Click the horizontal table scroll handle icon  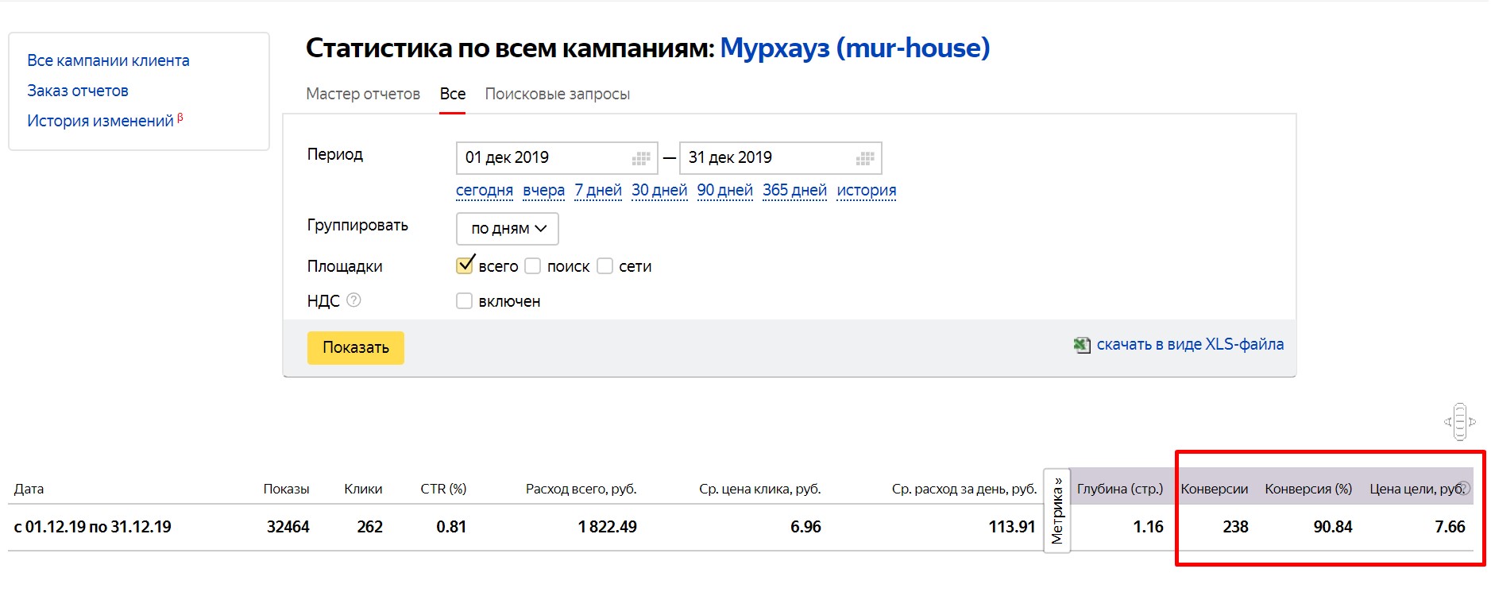point(1459,422)
